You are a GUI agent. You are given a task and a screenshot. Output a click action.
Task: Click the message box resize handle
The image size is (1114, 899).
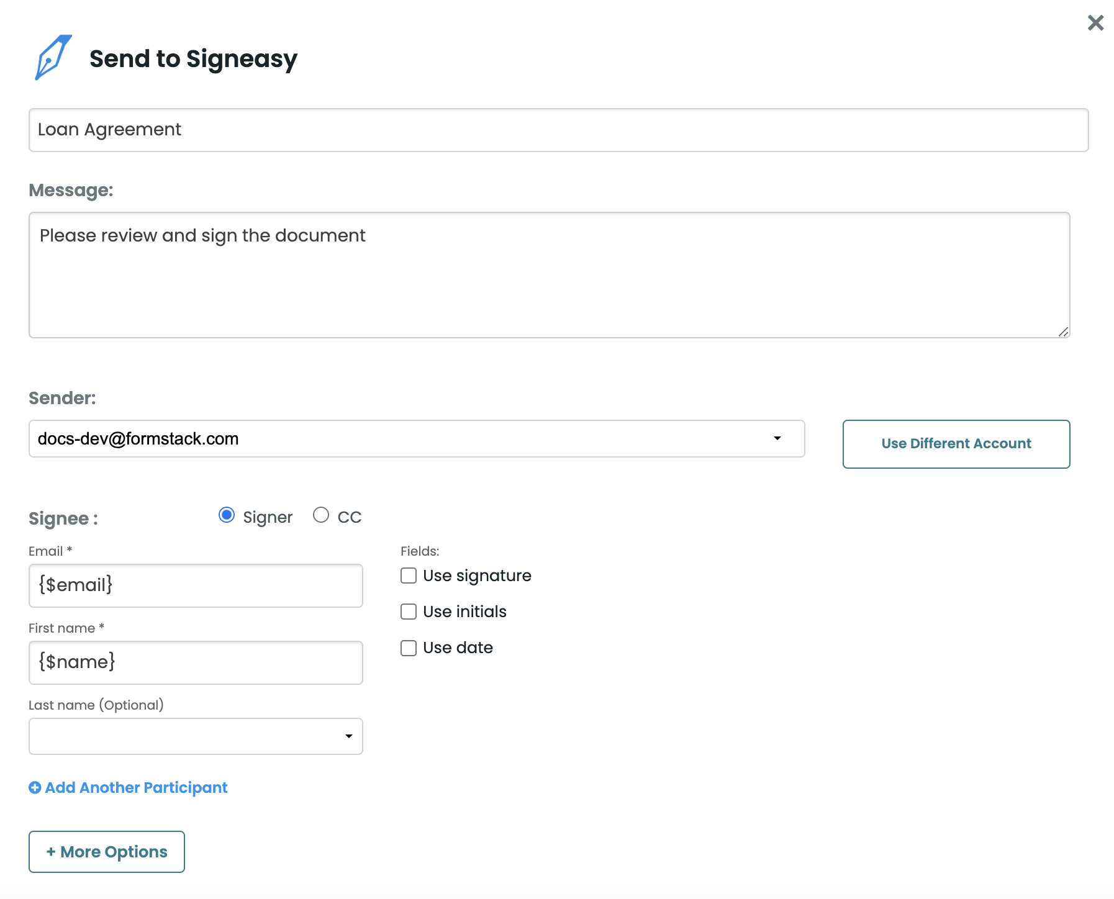pyautogui.click(x=1063, y=332)
